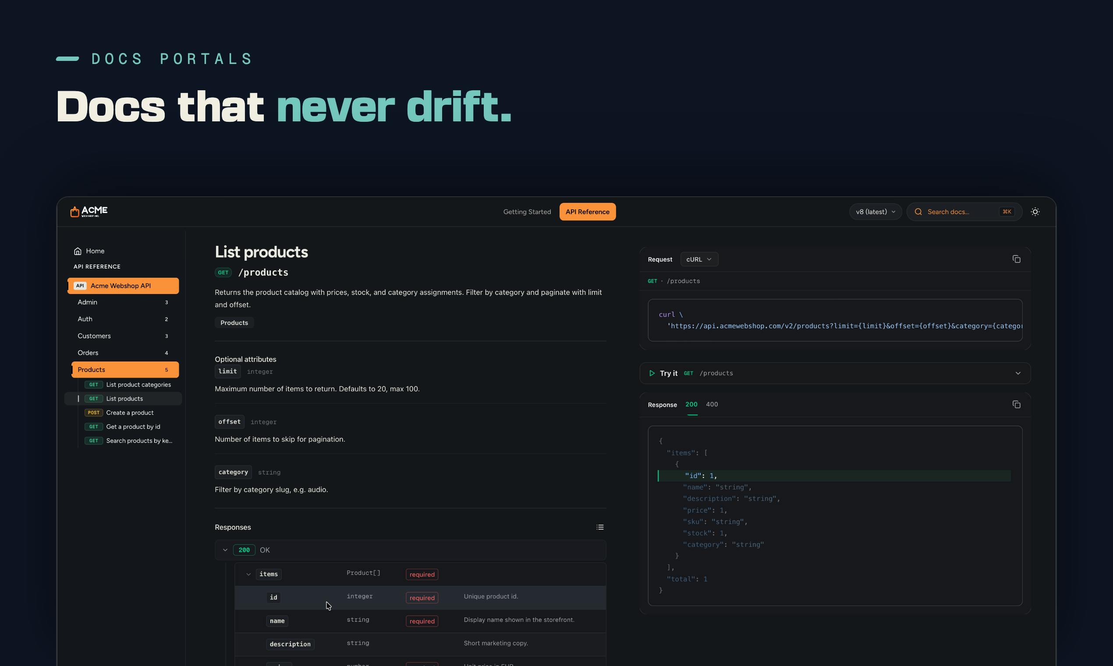The image size is (1113, 666).
Task: Click the Product[] type label
Action: click(x=364, y=573)
